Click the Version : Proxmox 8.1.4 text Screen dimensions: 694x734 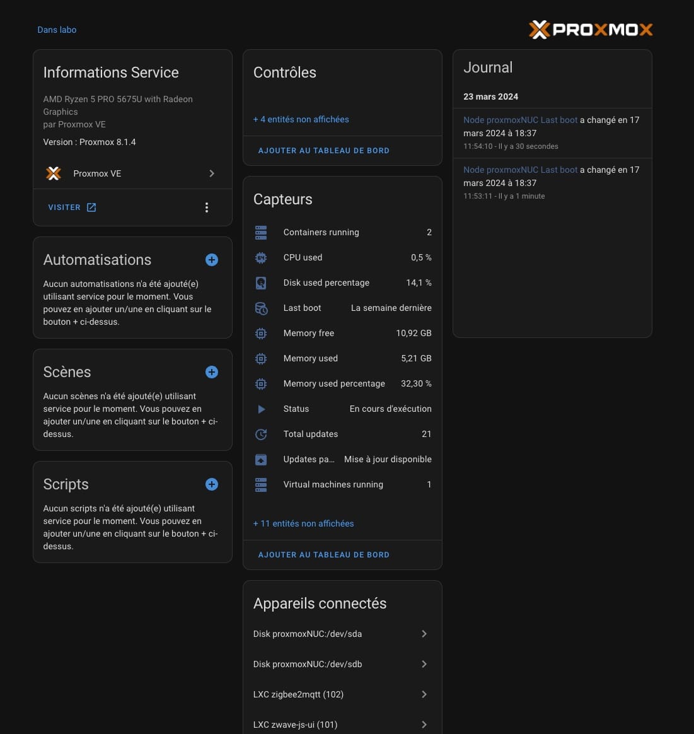point(90,143)
